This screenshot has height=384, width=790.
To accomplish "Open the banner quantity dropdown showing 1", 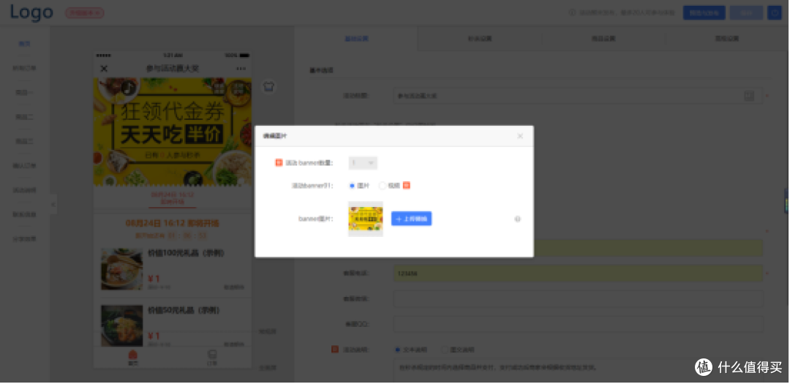I will (363, 163).
